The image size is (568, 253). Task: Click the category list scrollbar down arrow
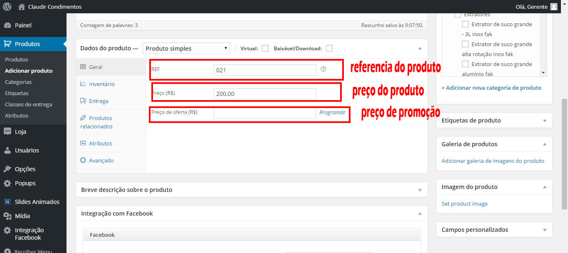click(x=543, y=72)
